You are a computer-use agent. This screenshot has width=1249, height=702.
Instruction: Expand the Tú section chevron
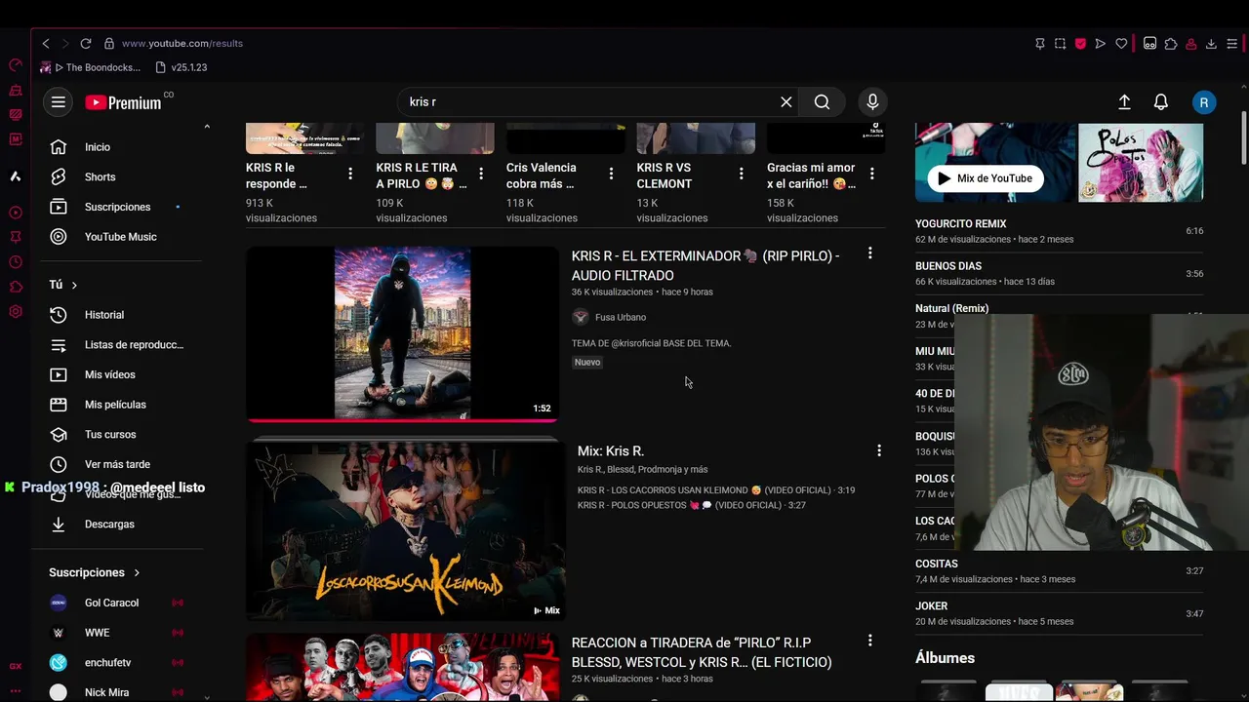(x=74, y=285)
